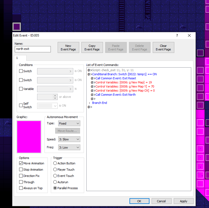The height and width of the screenshot is (208, 209).
Task: Close the Edit Event dialog
Action: pos(189,35)
